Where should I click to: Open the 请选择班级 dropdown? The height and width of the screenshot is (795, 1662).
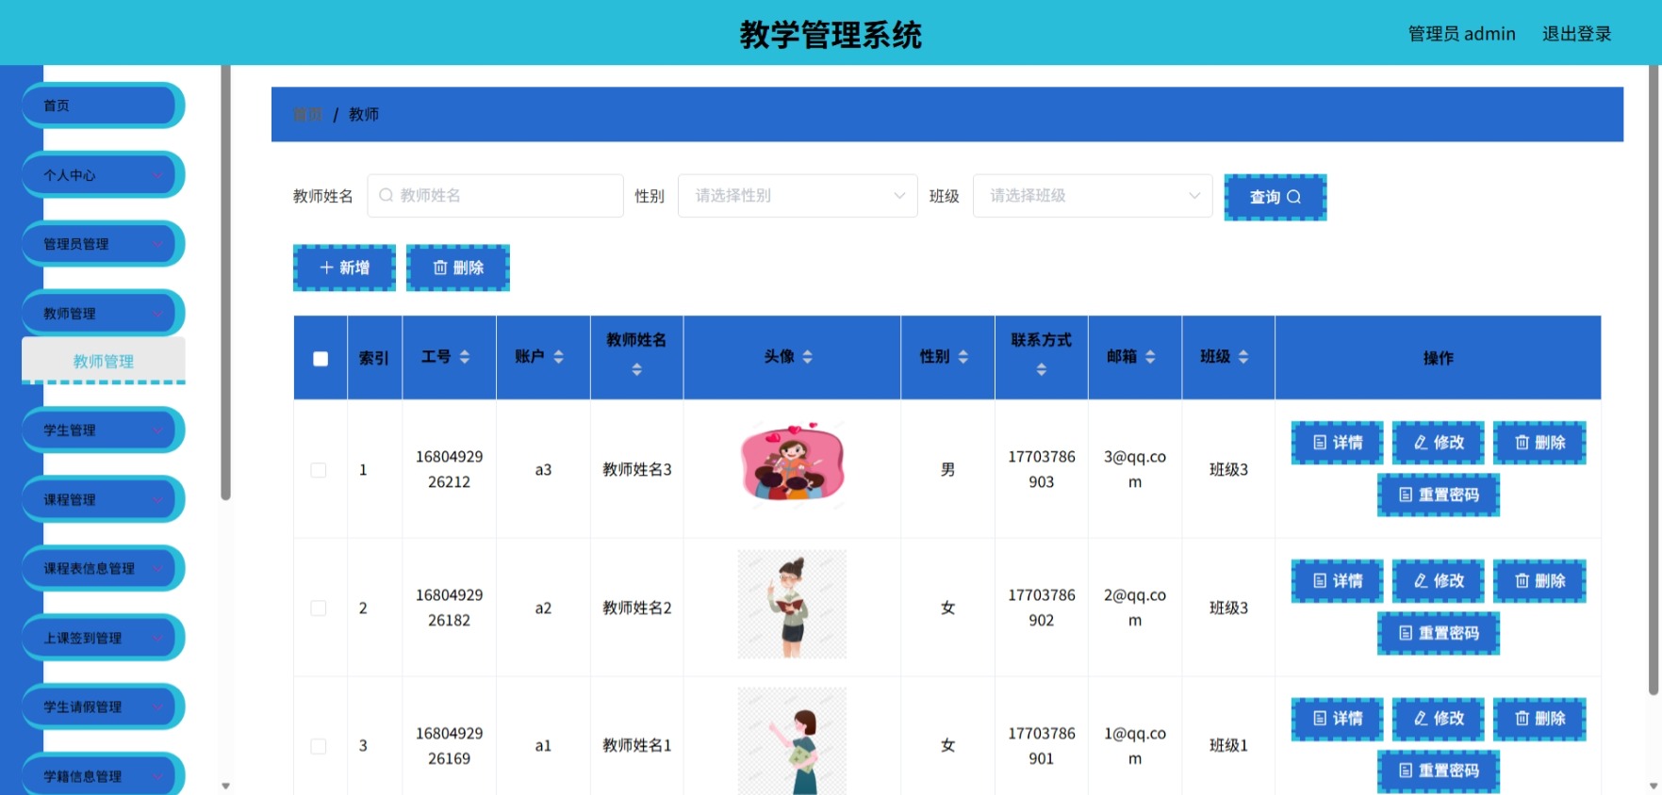tap(1093, 196)
